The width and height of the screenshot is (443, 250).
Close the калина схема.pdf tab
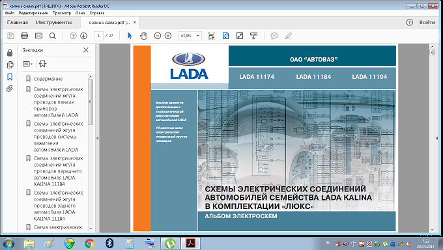click(x=135, y=22)
